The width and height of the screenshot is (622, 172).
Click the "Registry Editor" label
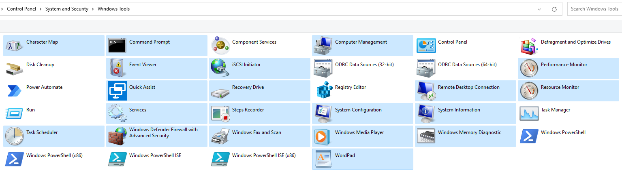click(x=351, y=87)
